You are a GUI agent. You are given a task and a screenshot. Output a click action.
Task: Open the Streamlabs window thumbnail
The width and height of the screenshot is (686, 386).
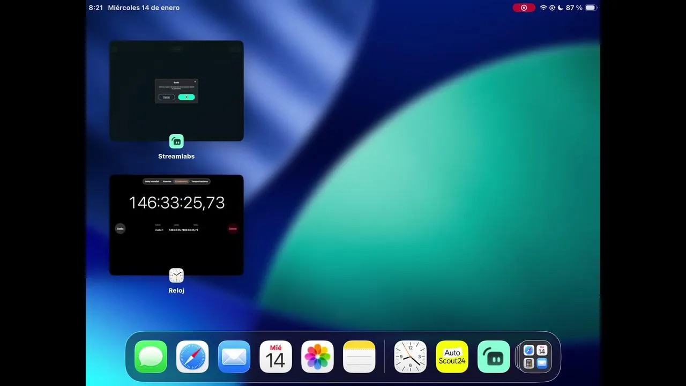[x=176, y=91]
